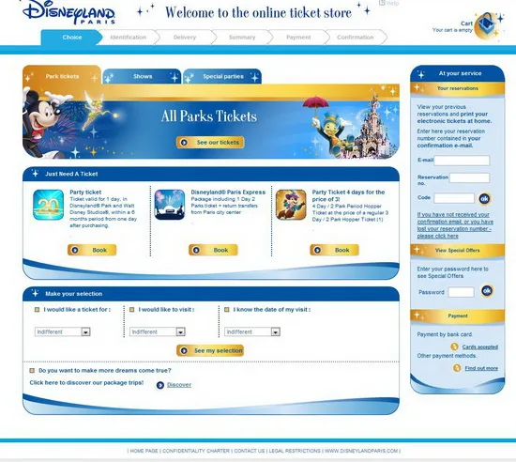The width and height of the screenshot is (516, 462).
Task: Open the 'I would like to visit' dropdown
Action: pos(158,331)
